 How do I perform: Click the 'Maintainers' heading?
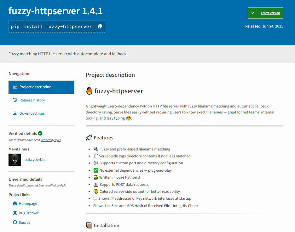pyautogui.click(x=19, y=149)
